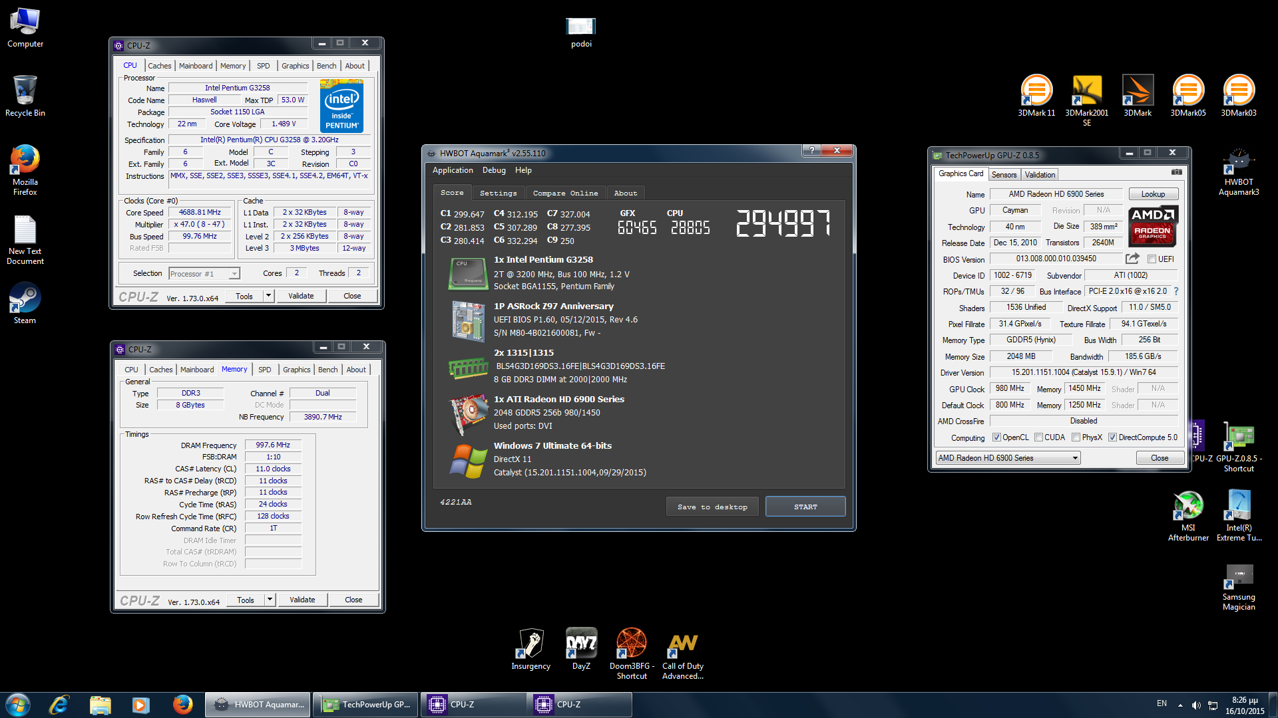Open the Help menu in Aquamark
This screenshot has height=718, width=1278.
click(523, 170)
